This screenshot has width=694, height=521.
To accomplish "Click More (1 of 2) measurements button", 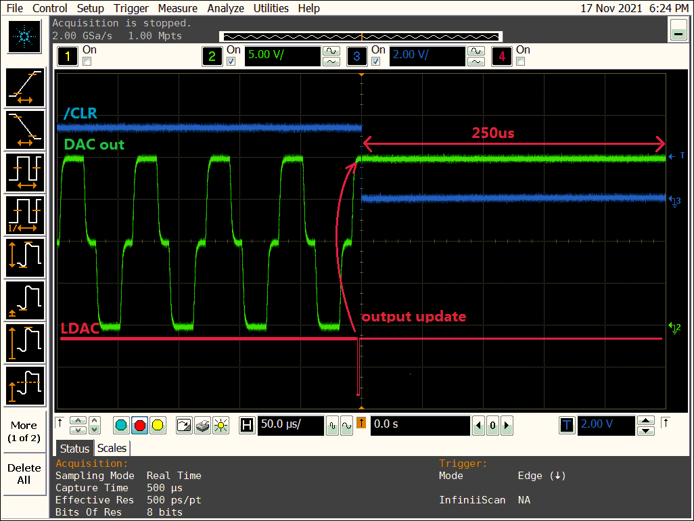I will [24, 432].
